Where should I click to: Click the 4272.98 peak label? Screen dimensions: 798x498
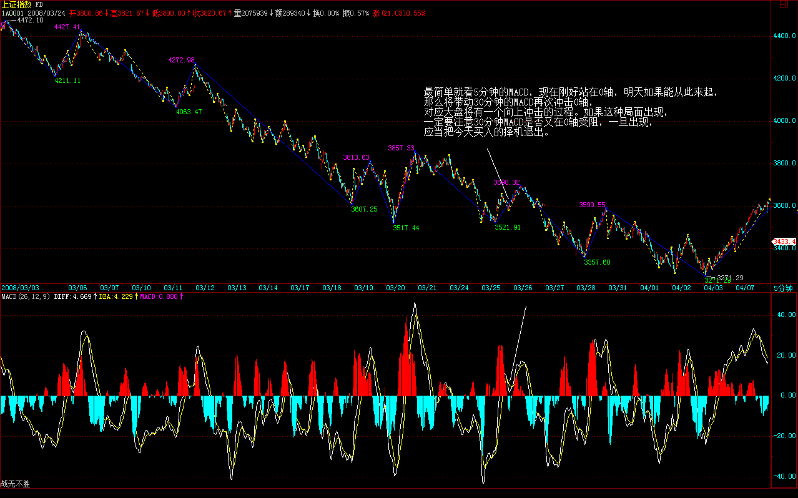pos(181,61)
